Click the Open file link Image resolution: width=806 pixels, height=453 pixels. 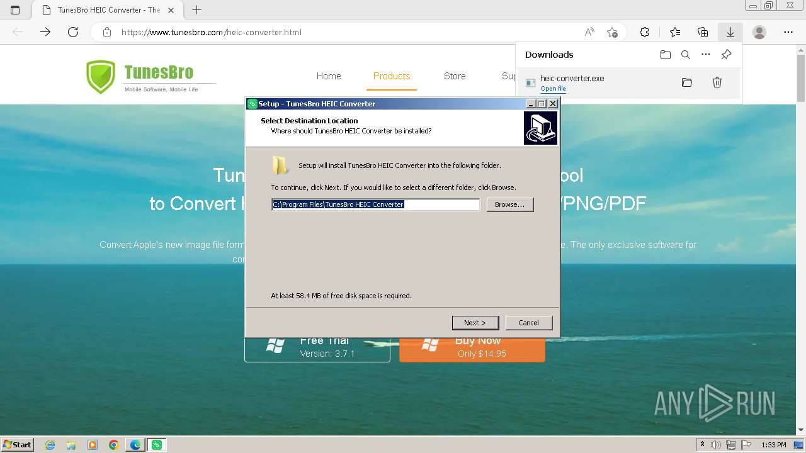pyautogui.click(x=553, y=89)
